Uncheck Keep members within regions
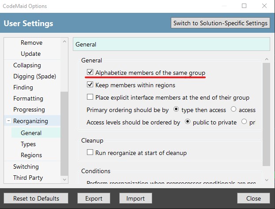The height and width of the screenshot is (209, 275). pos(90,85)
